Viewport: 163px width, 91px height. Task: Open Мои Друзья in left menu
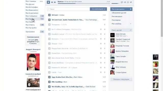click(x=30, y=4)
